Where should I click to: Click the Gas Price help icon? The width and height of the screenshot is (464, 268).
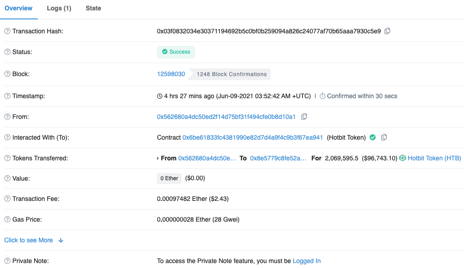point(7,219)
